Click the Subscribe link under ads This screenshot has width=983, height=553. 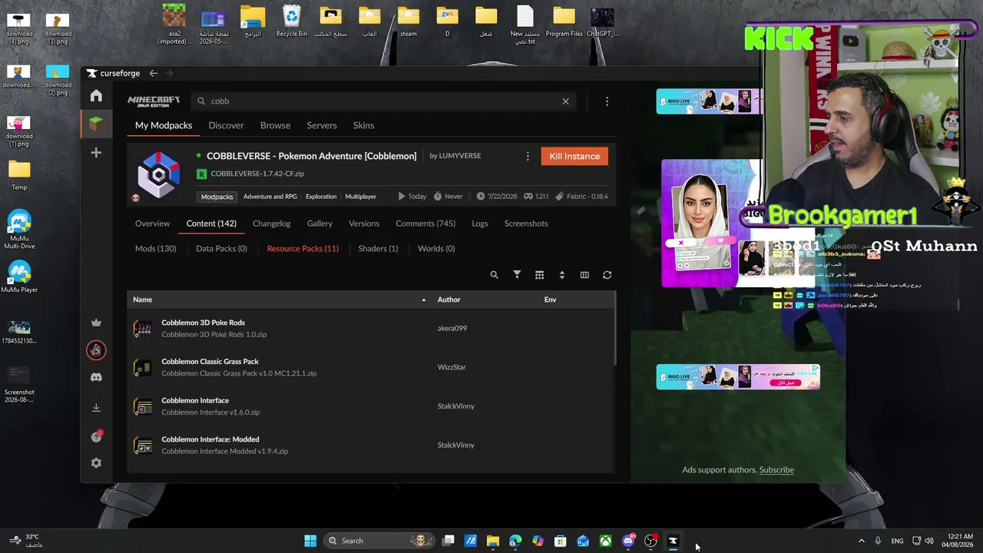[776, 470]
